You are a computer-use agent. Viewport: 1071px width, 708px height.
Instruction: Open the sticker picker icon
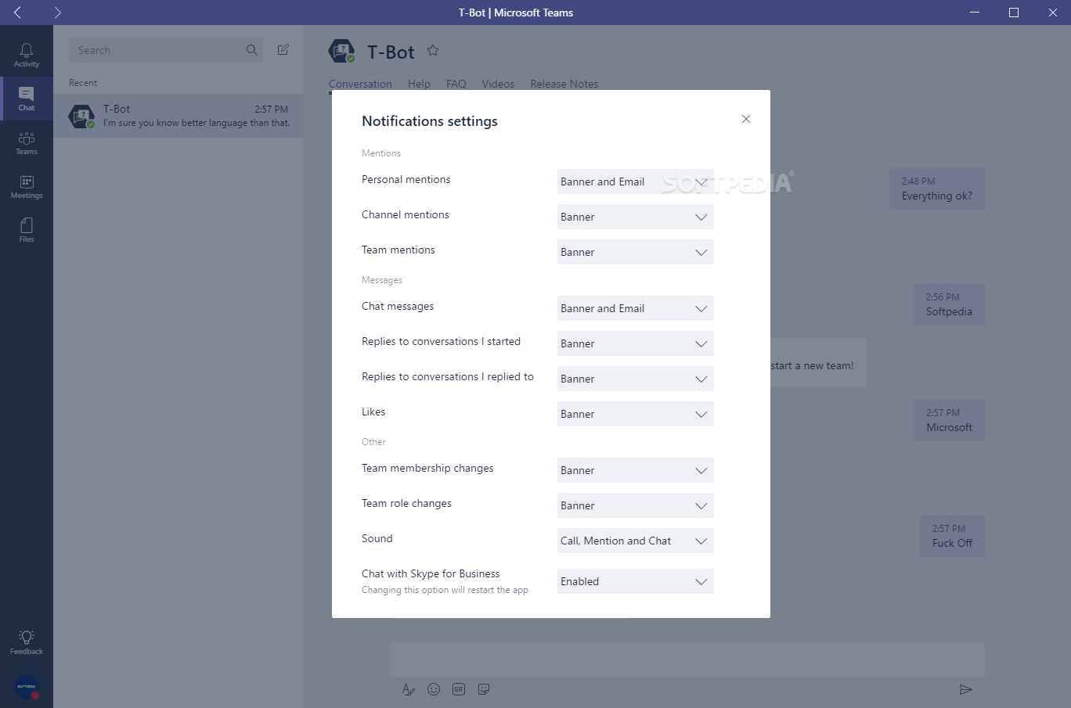(484, 689)
